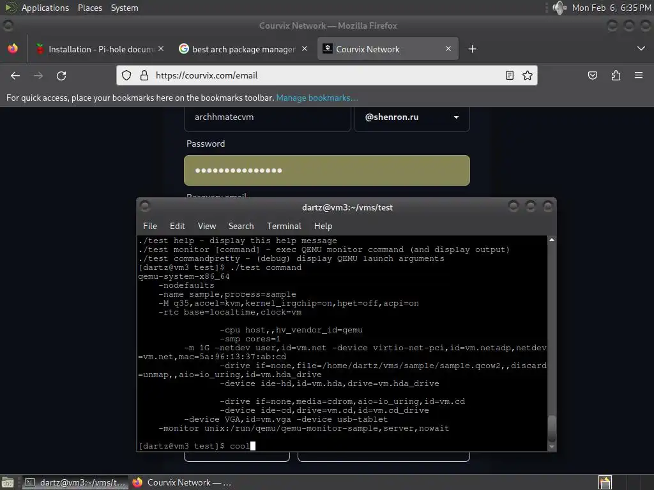This screenshot has height=490, width=654.
Task: Open the tracking protection shield icon
Action: click(x=126, y=75)
